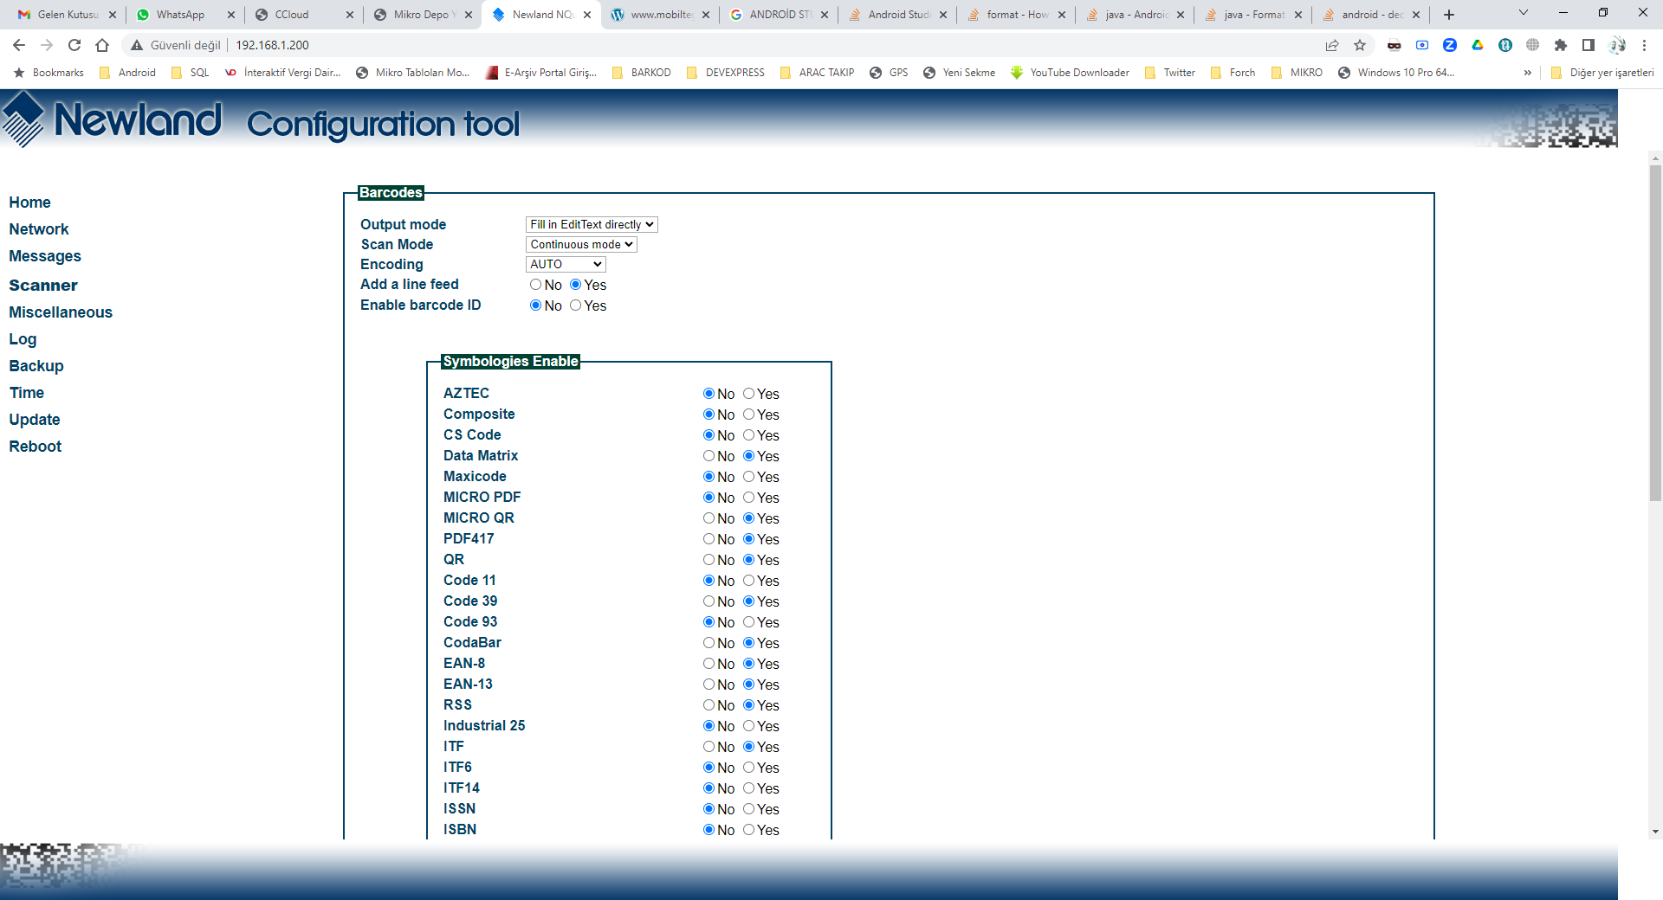1663x900 pixels.
Task: Click the browser home icon
Action: (102, 45)
